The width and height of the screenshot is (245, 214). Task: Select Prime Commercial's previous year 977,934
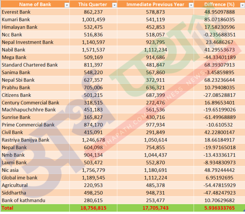tap(155, 125)
